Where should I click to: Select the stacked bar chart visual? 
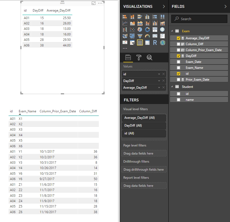click(x=125, y=17)
